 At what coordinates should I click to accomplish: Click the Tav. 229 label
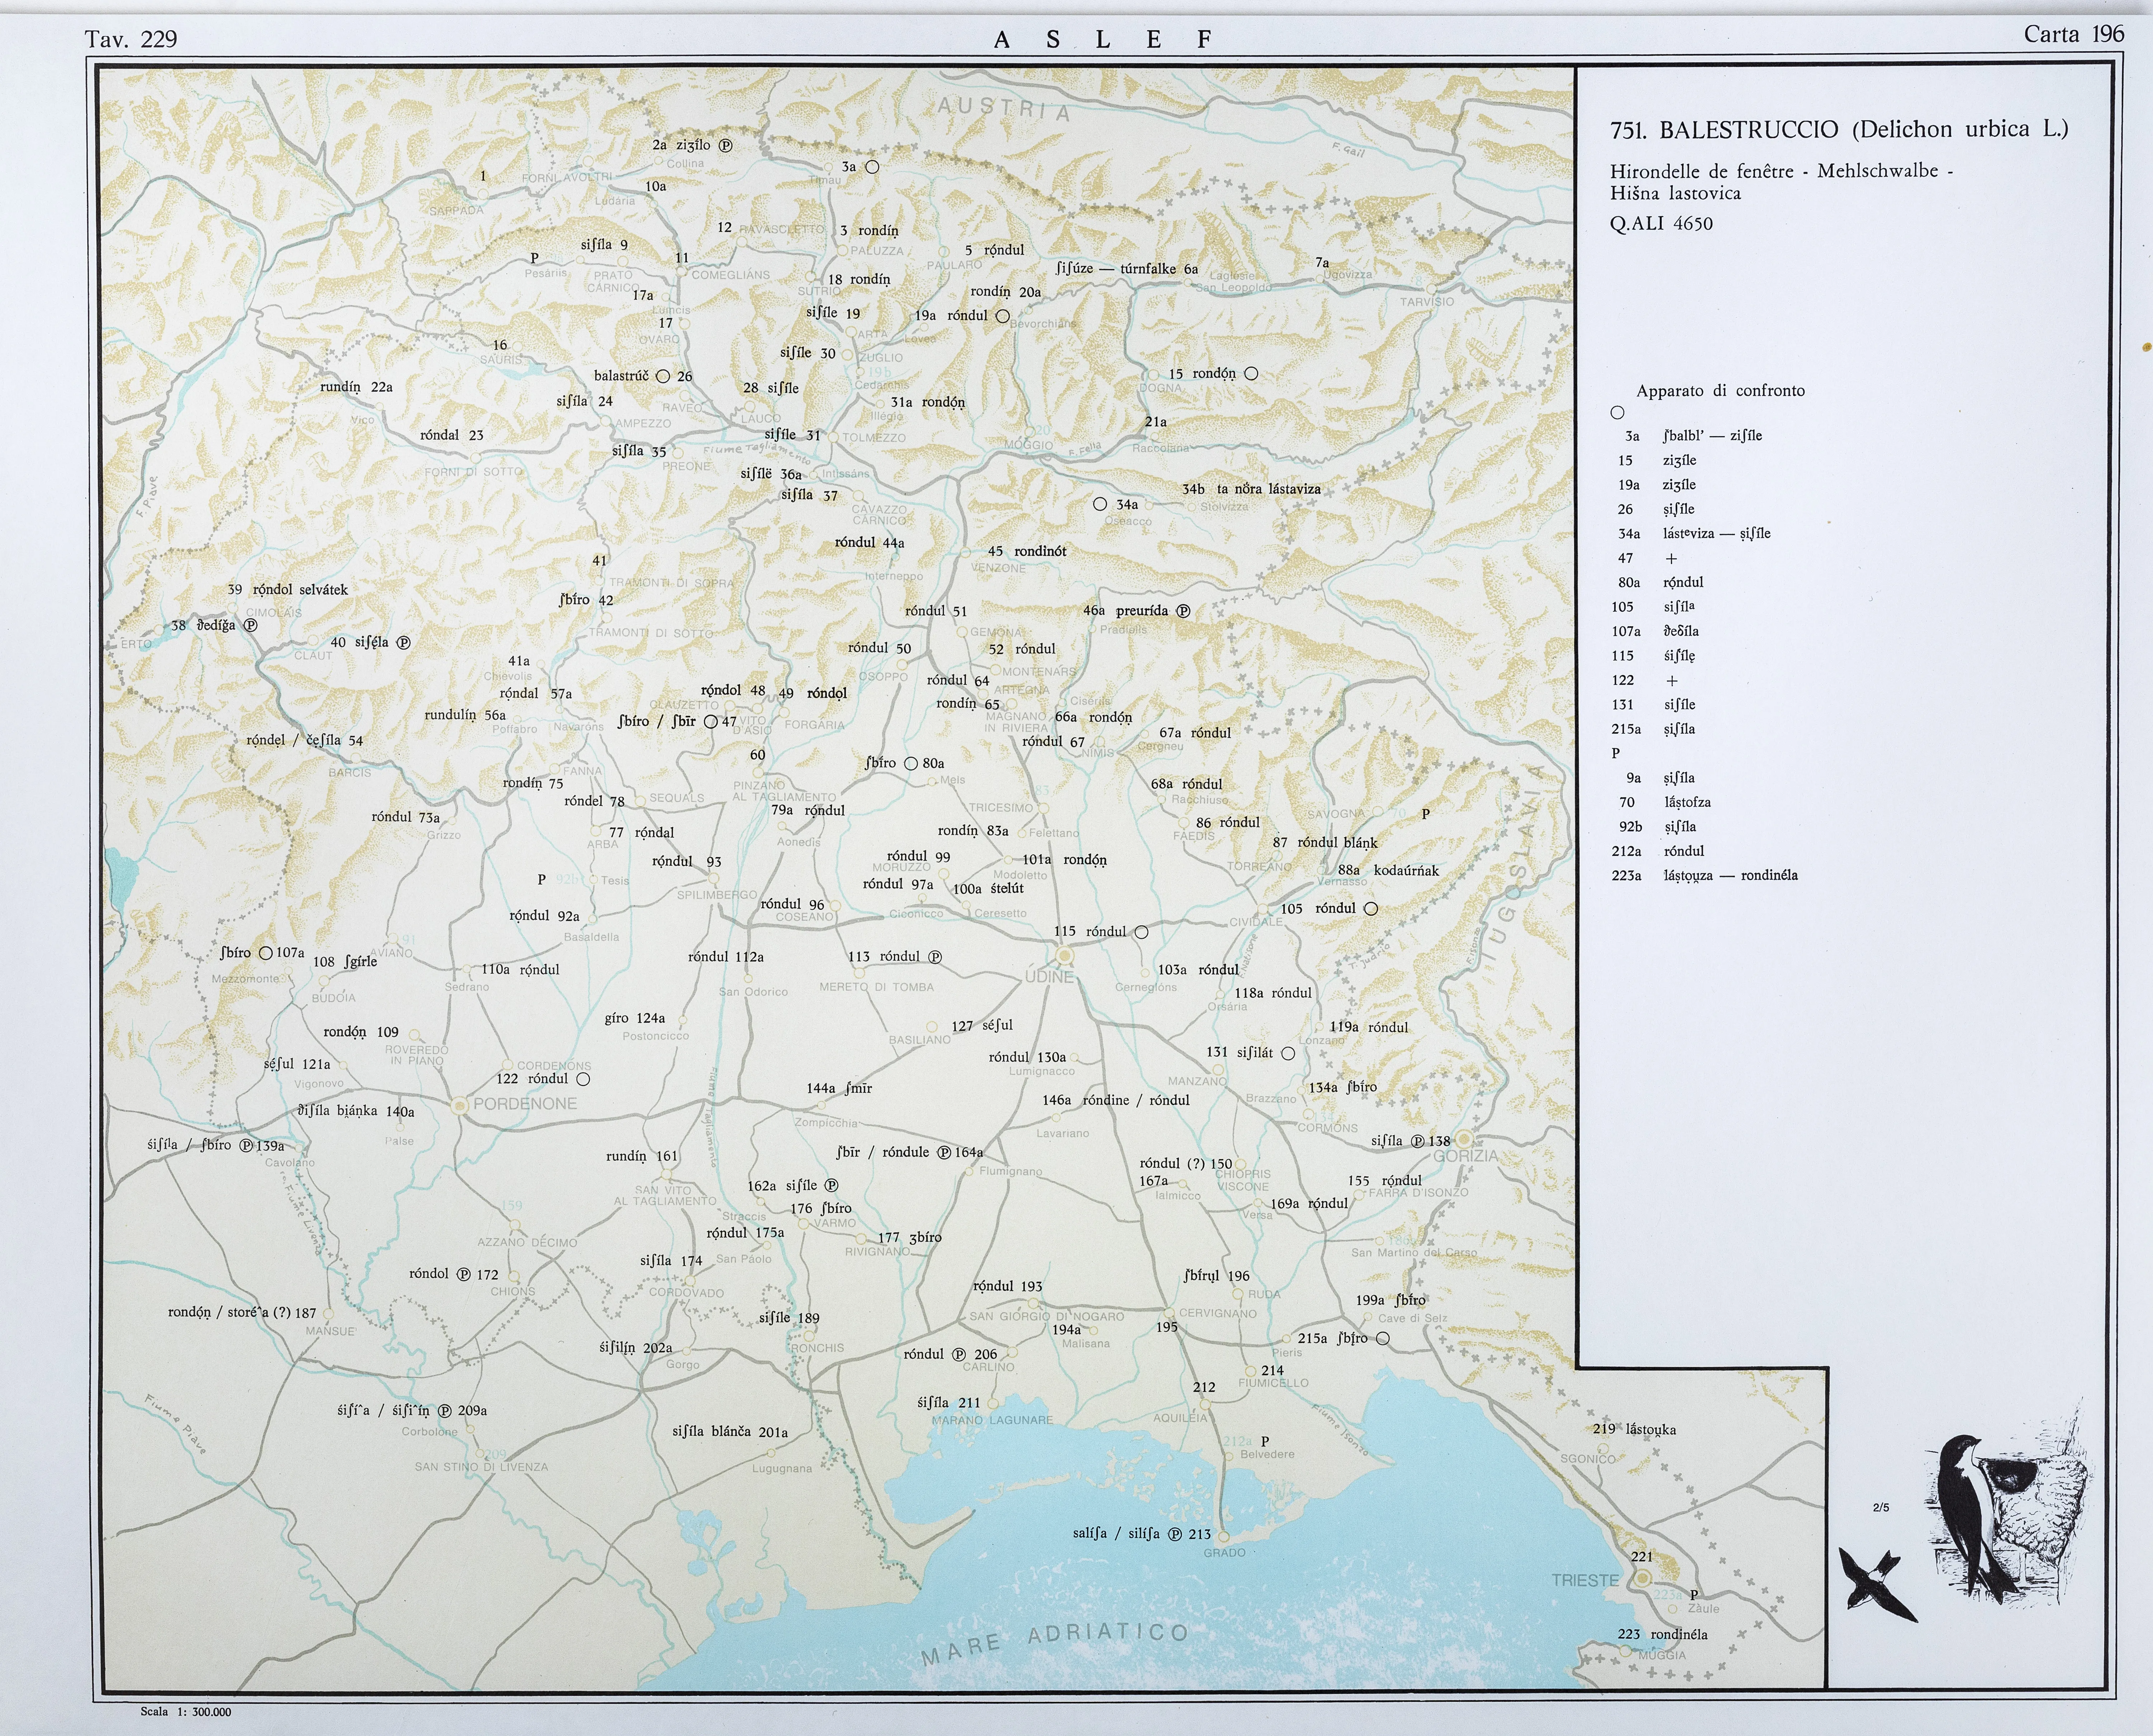coord(131,39)
